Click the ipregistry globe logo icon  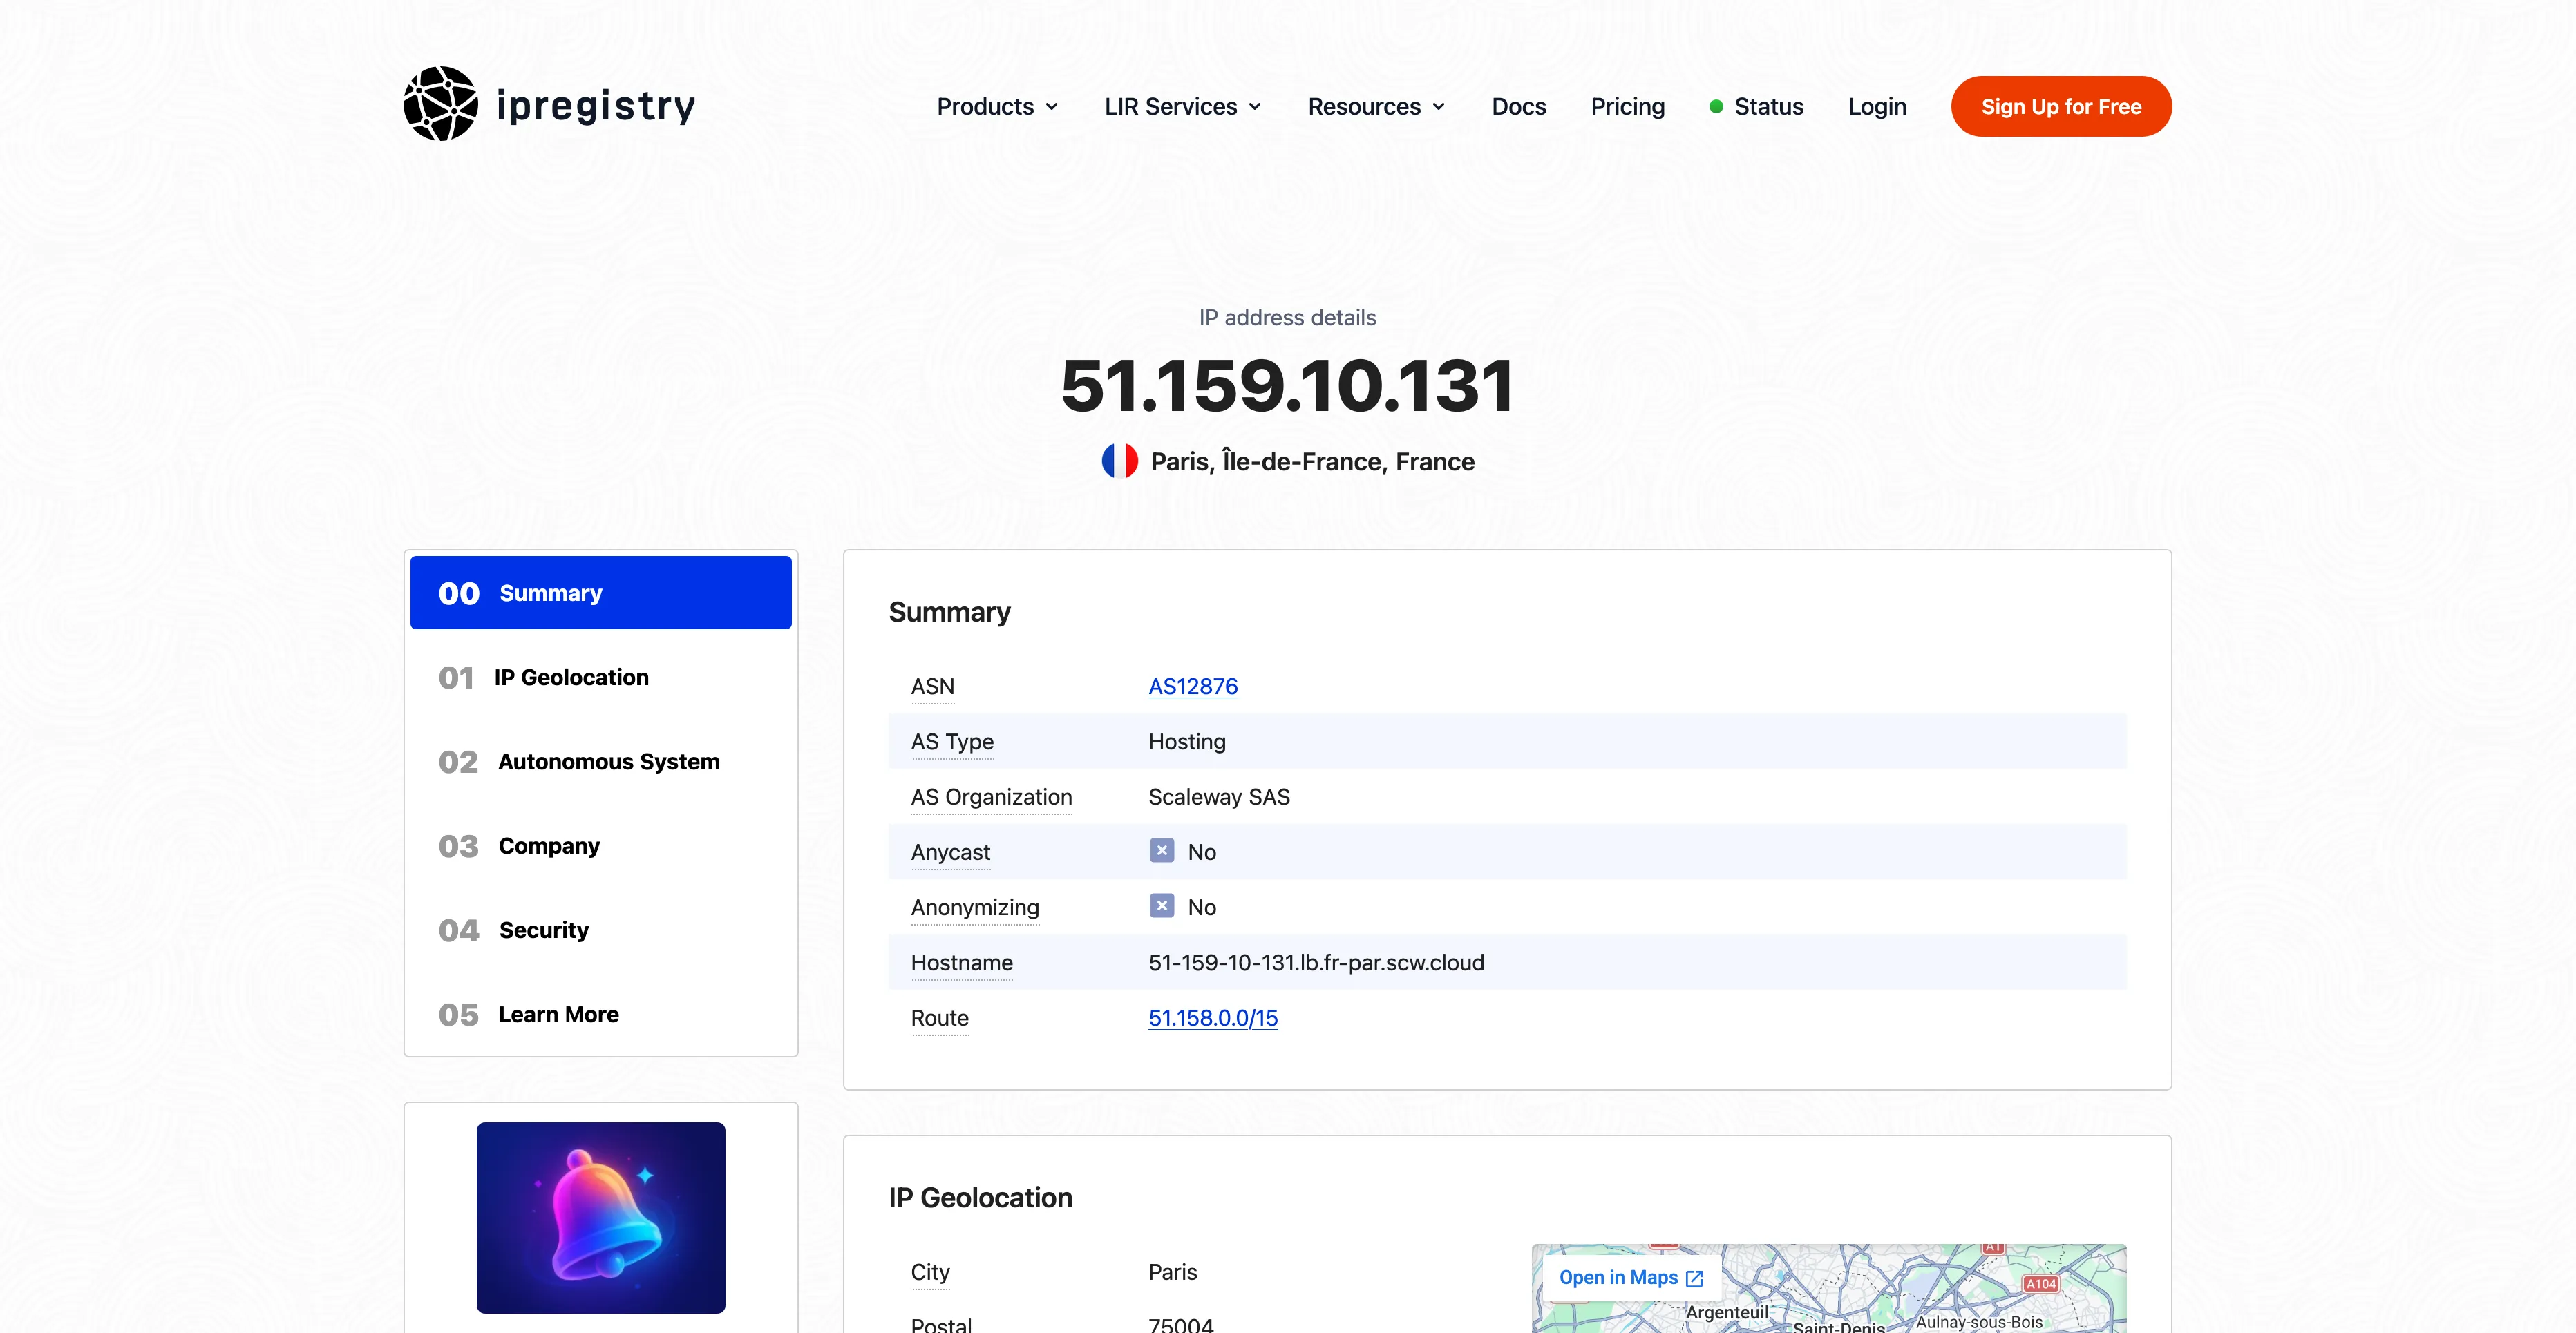tap(440, 104)
